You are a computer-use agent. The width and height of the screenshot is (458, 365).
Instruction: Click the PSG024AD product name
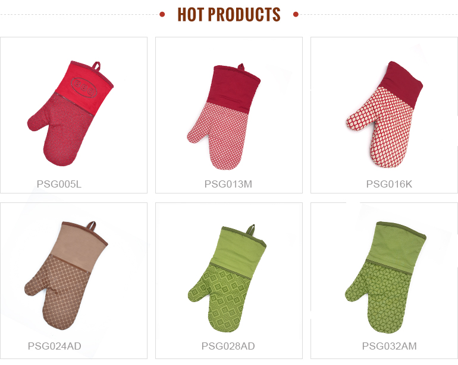[55, 346]
